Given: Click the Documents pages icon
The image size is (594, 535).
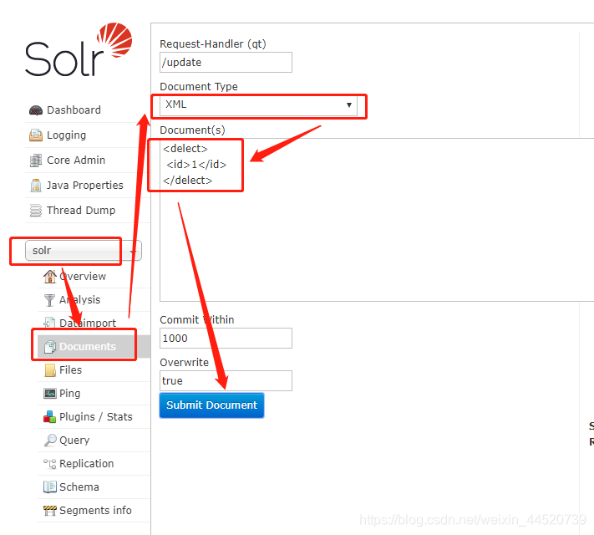Looking at the screenshot, I should pos(50,347).
